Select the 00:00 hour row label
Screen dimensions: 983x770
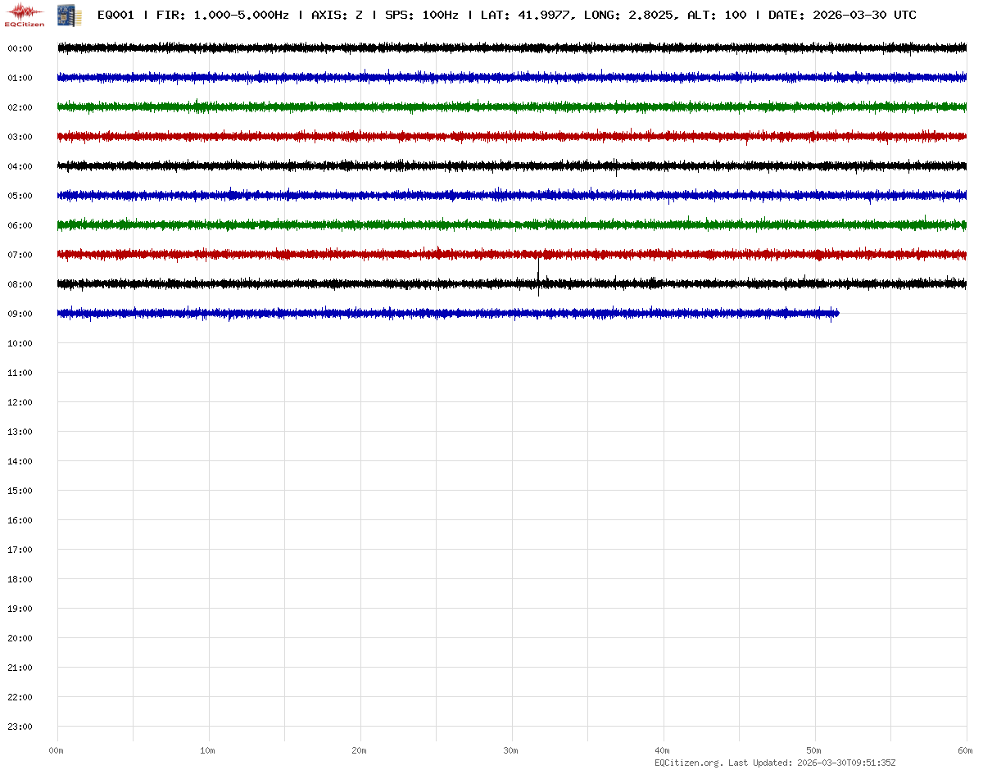tap(20, 48)
